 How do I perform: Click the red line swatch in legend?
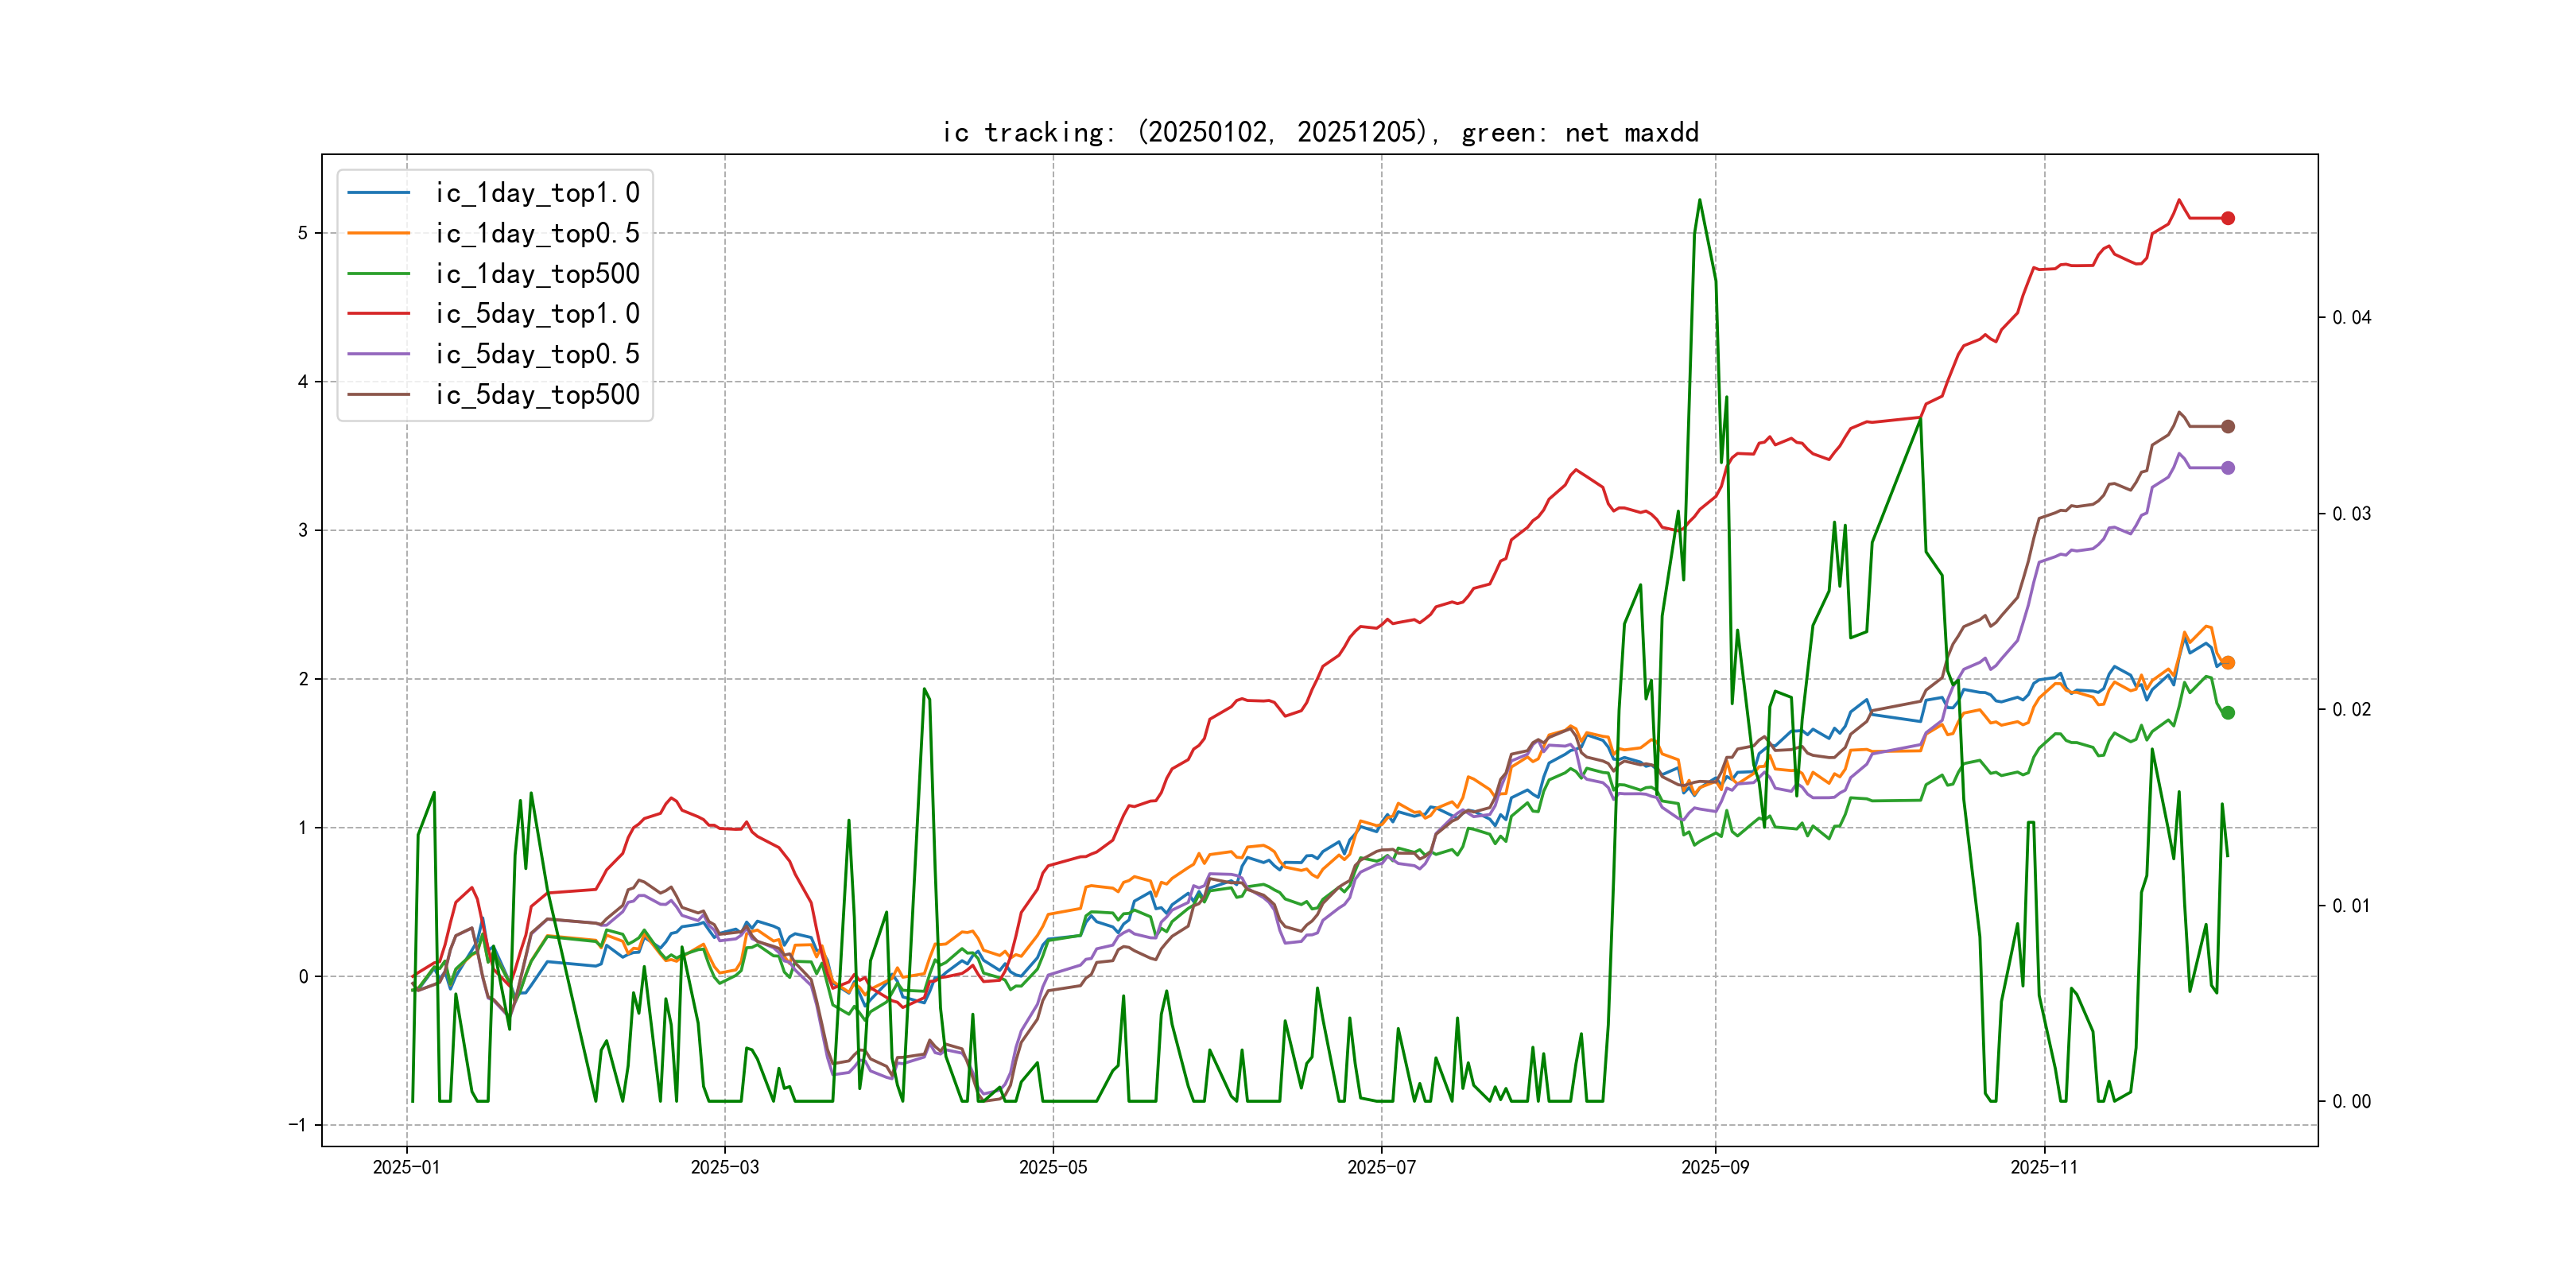pyautogui.click(x=378, y=314)
